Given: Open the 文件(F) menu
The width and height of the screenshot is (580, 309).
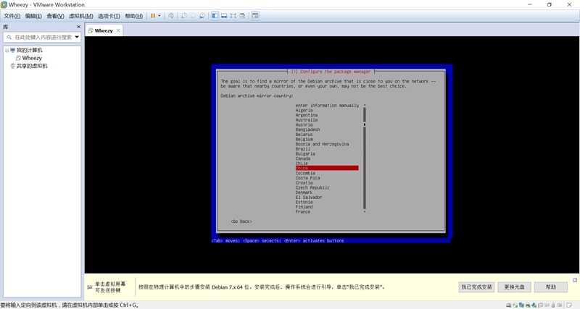Looking at the screenshot, I should 12,16.
